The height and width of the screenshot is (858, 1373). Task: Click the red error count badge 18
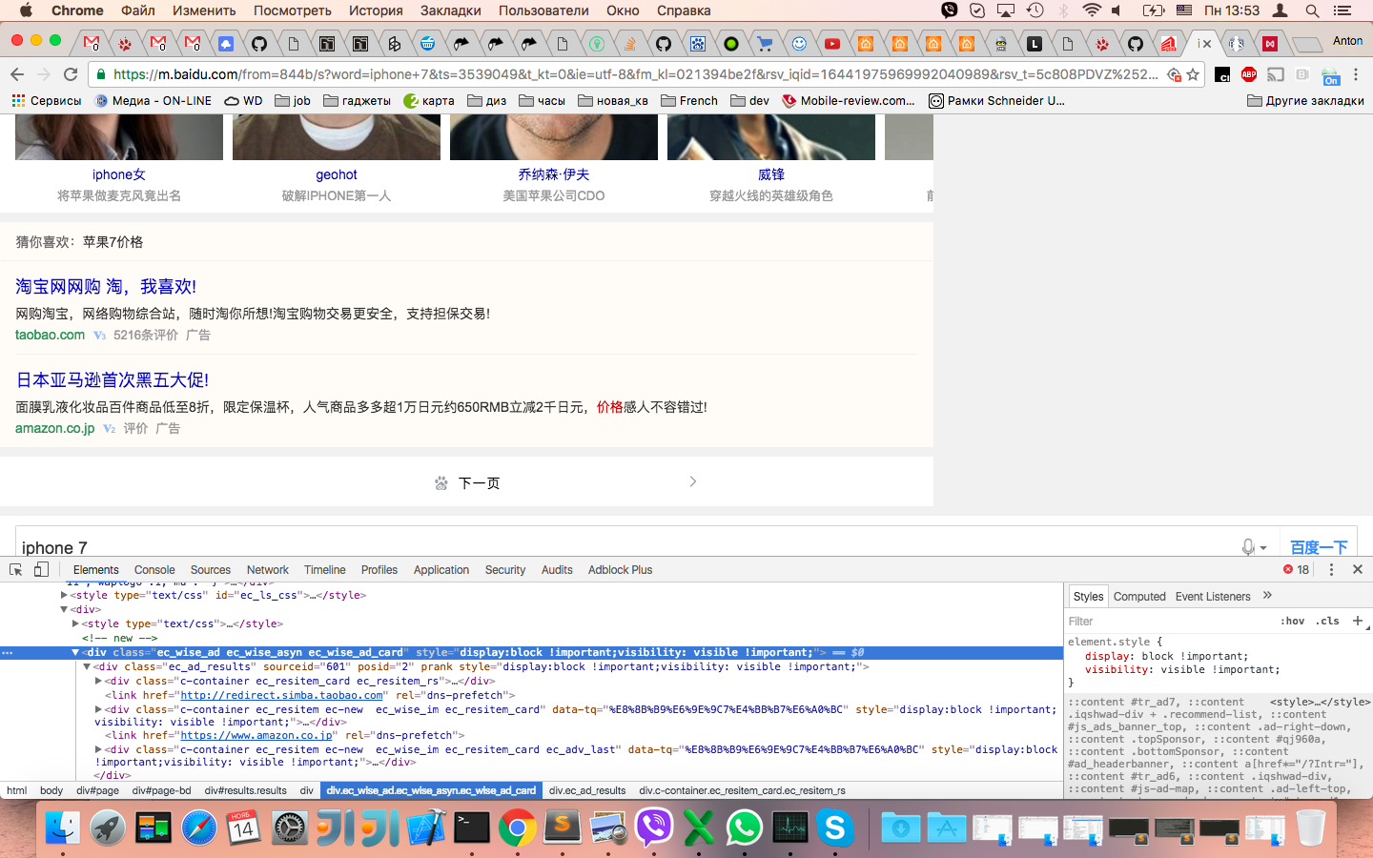tap(1297, 569)
